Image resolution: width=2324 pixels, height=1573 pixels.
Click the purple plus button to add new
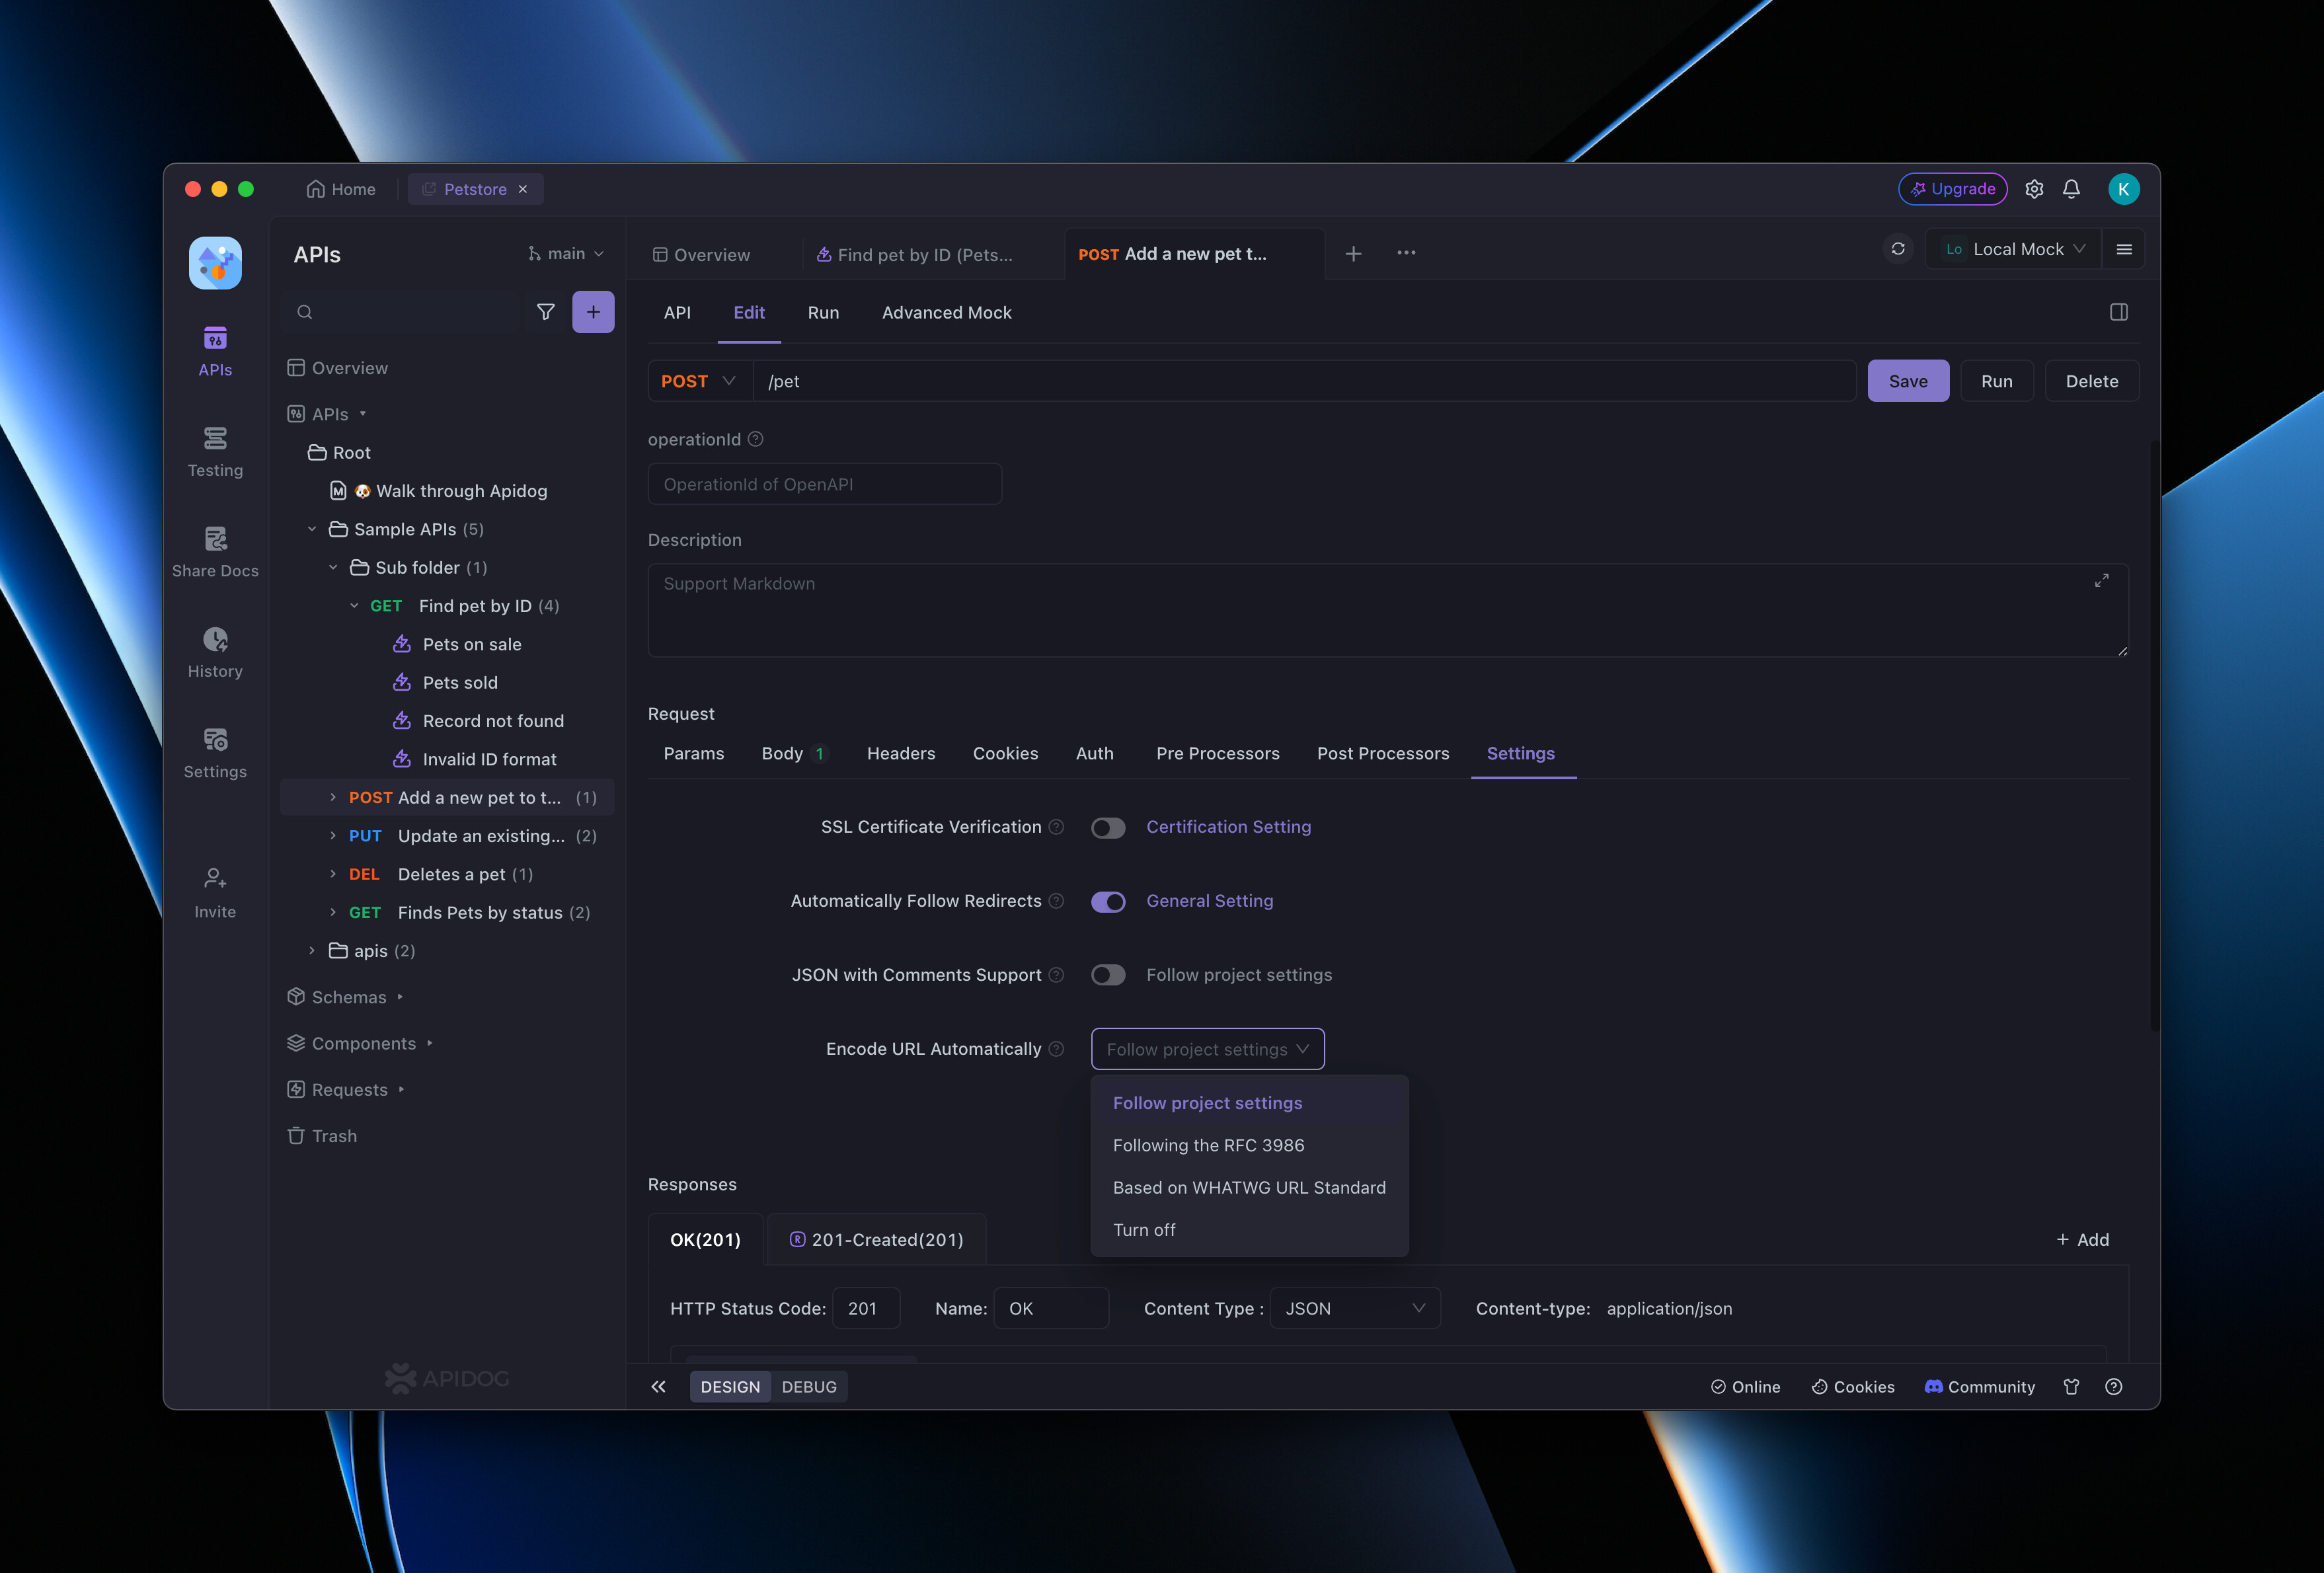click(593, 312)
